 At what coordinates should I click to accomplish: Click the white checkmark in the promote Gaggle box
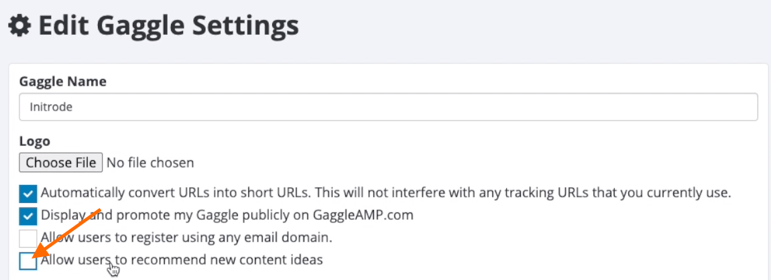(28, 216)
